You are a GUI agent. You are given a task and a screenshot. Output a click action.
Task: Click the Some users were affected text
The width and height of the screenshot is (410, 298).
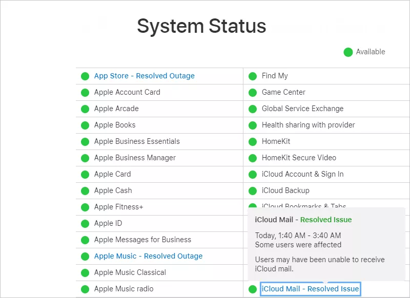[x=298, y=245]
